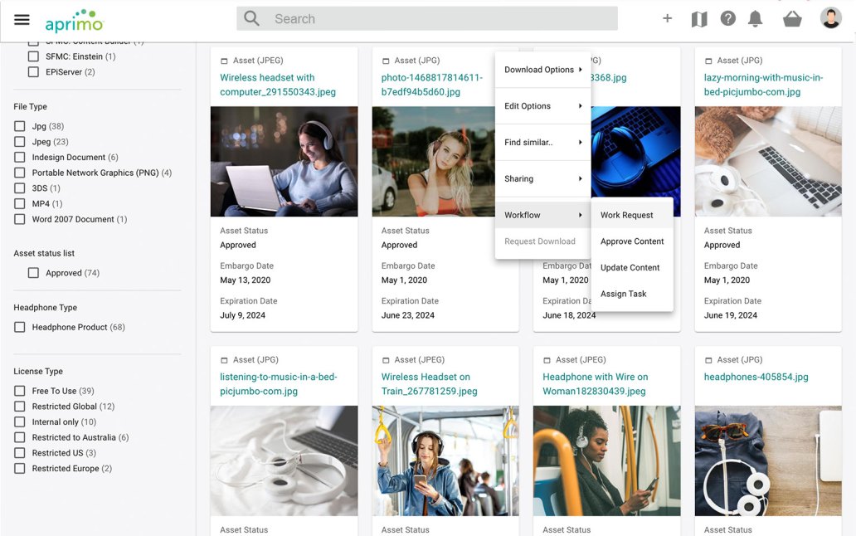This screenshot has height=536, width=856.
Task: Expand the Download Options submenu
Action: point(542,70)
